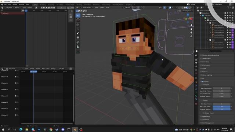Open the File menu
This screenshot has width=235, height=132.
[x=6, y=4]
